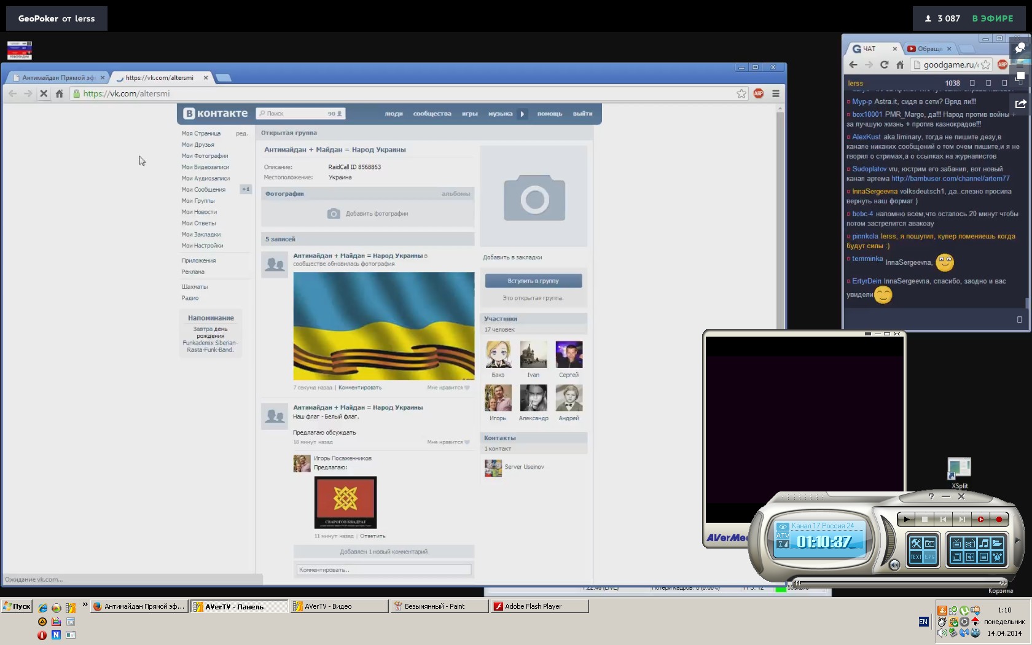The height and width of the screenshot is (645, 1032).
Task: Switch to TV mode icon in AVerTV
Action: click(x=956, y=544)
